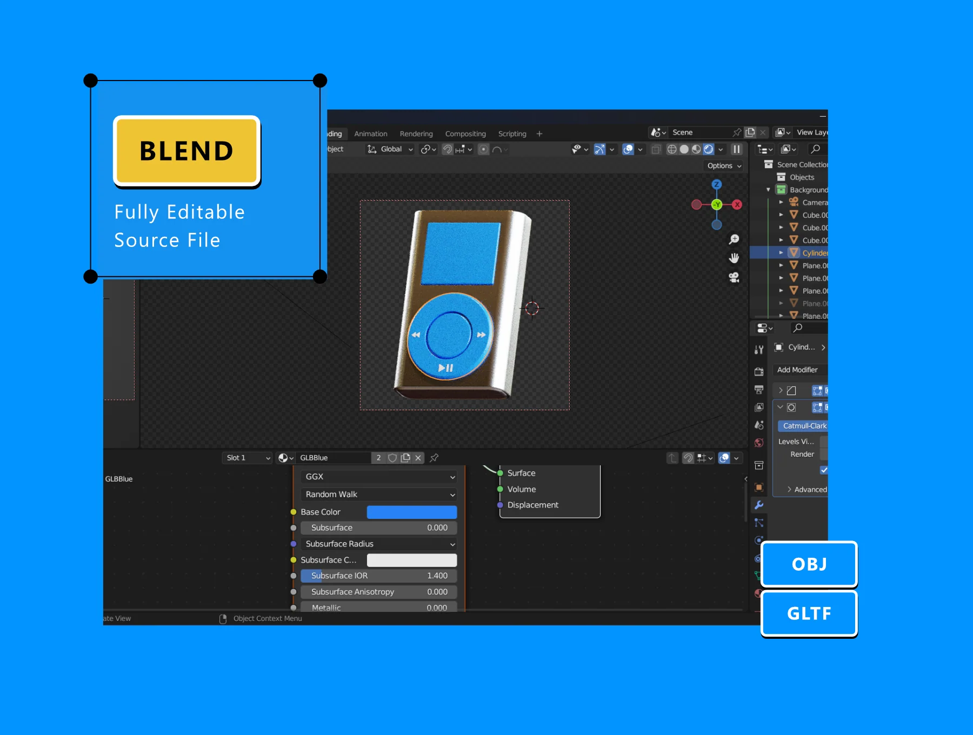Image resolution: width=973 pixels, height=735 pixels.
Task: Open the Modifier properties wrench icon
Action: 759,505
